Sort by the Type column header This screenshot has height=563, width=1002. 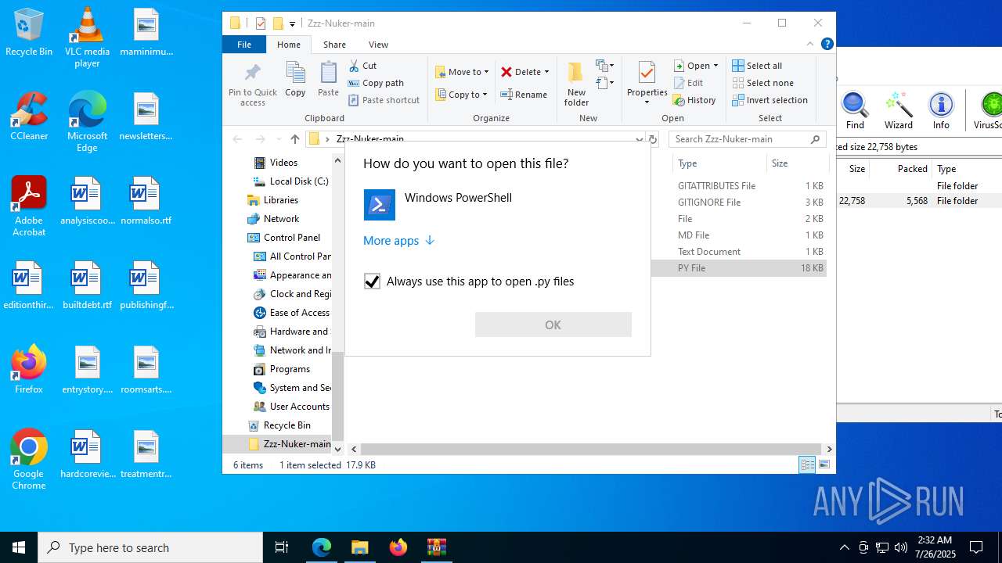[719, 163]
